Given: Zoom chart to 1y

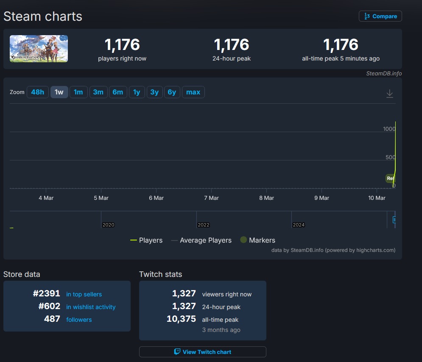Looking at the screenshot, I should tap(137, 92).
